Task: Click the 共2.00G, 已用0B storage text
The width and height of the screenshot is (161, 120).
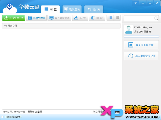Action: point(142,32)
